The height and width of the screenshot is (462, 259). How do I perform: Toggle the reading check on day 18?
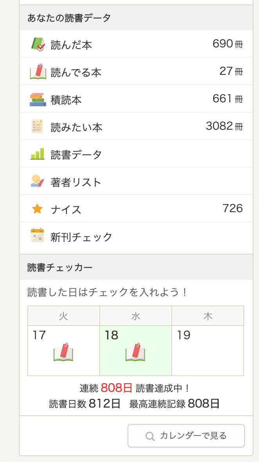click(135, 351)
